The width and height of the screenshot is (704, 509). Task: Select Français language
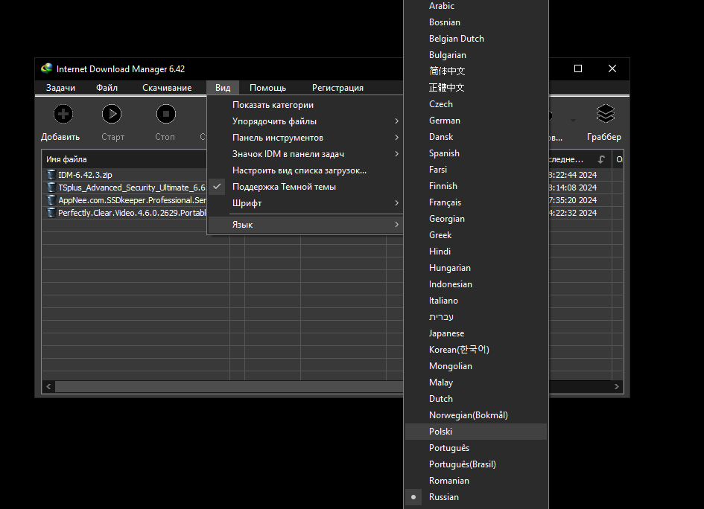[x=476, y=202]
